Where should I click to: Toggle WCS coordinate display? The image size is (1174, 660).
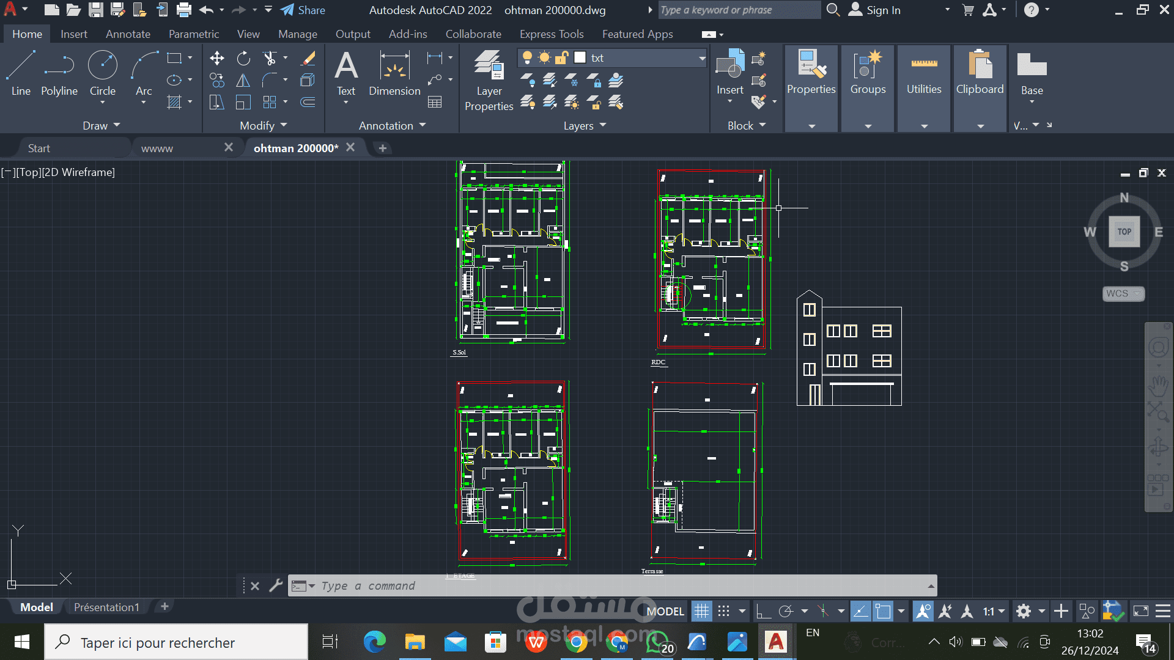1123,293
